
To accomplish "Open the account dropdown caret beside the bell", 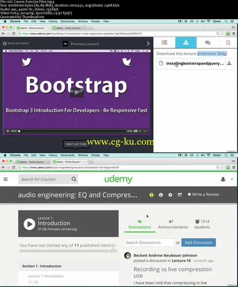I will click(x=232, y=179).
